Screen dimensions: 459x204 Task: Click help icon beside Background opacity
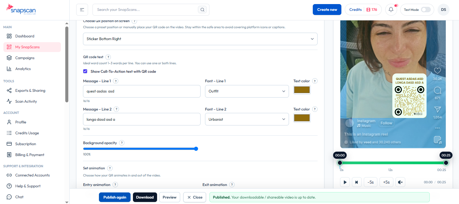pos(122,143)
